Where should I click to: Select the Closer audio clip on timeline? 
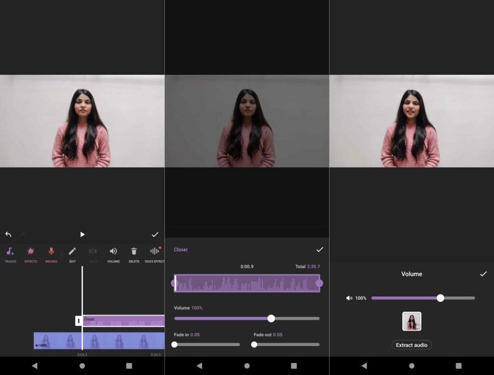click(x=123, y=321)
